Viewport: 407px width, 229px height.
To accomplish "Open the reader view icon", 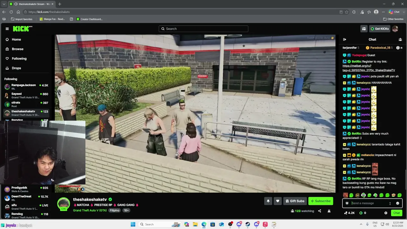I will [x=341, y=12].
